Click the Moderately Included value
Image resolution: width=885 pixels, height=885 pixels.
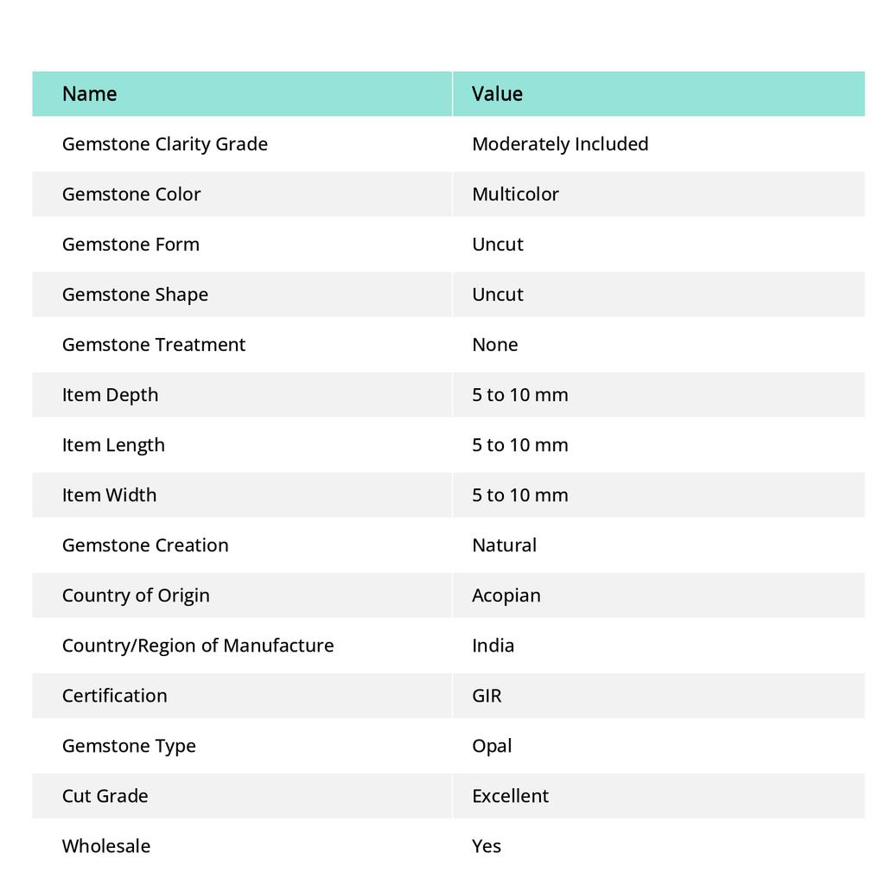point(560,144)
